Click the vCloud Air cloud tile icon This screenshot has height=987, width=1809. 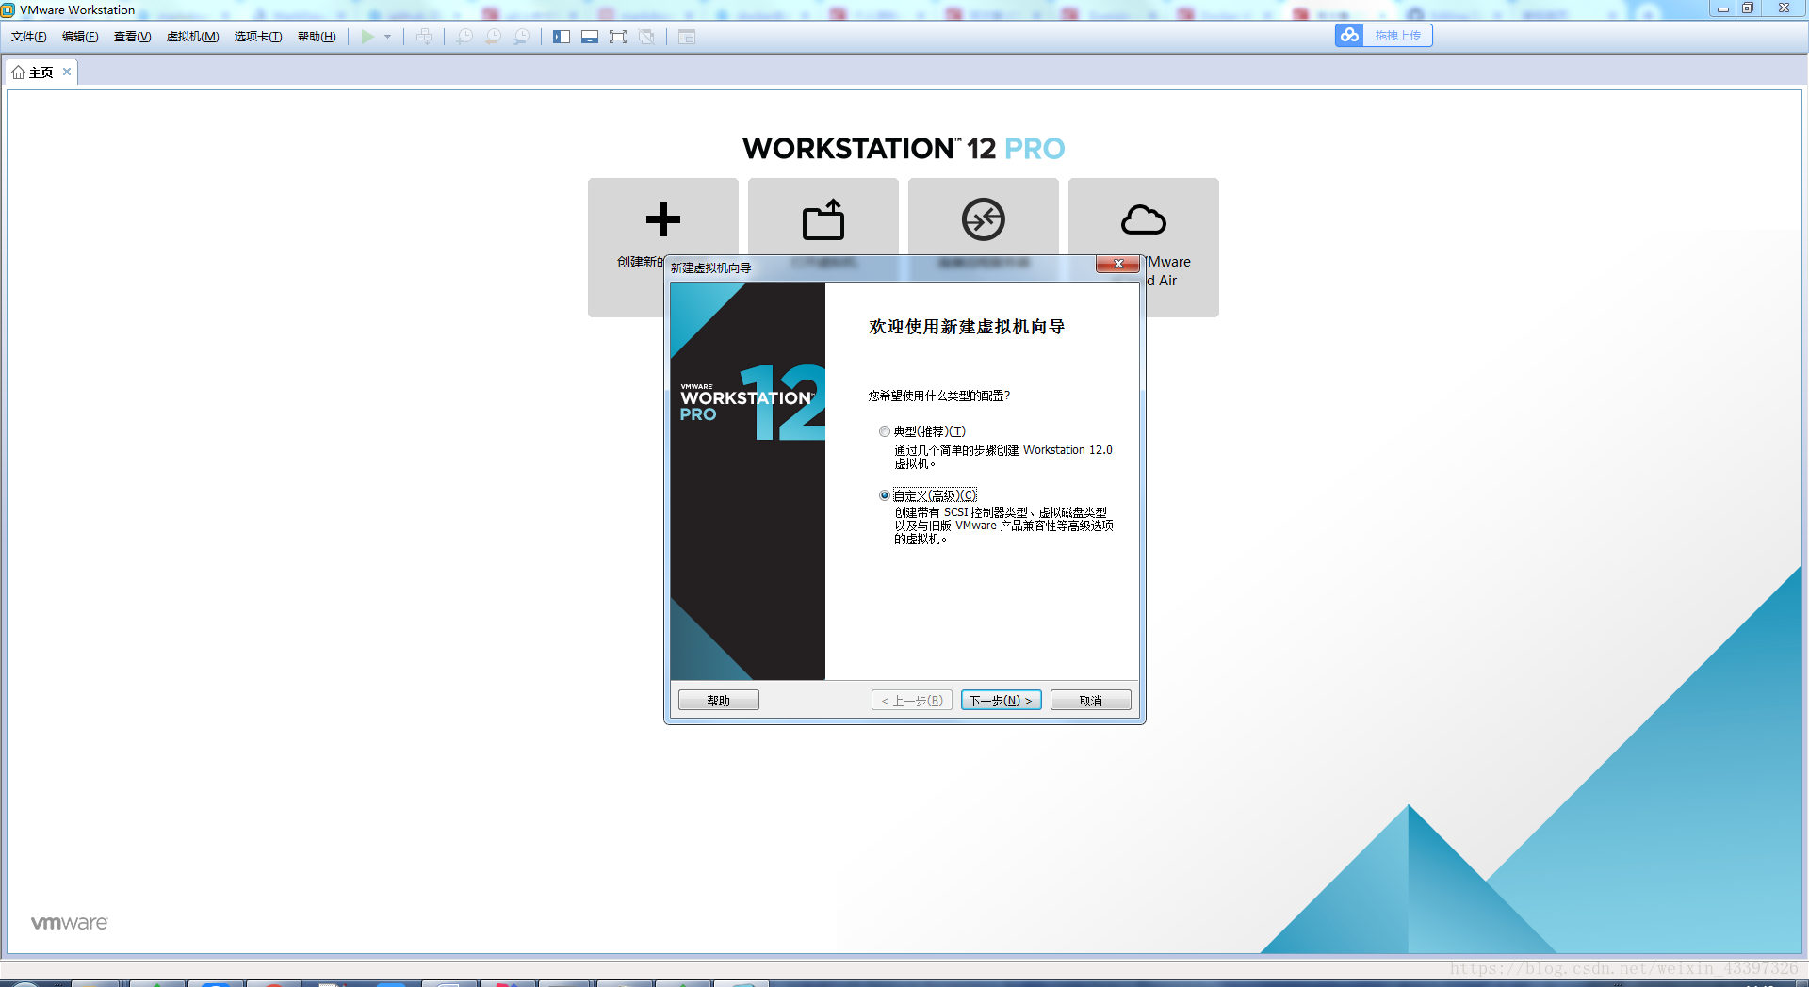[x=1144, y=219]
